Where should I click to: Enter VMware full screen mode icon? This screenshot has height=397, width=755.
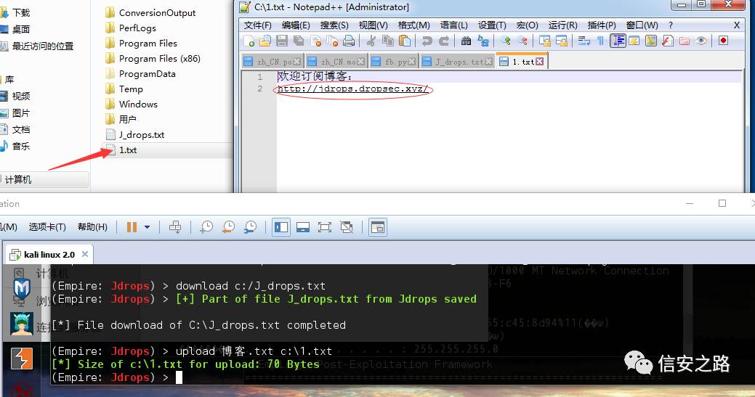(x=325, y=227)
